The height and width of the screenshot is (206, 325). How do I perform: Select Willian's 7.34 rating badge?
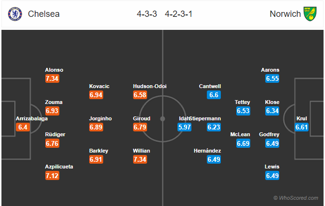[140, 159]
